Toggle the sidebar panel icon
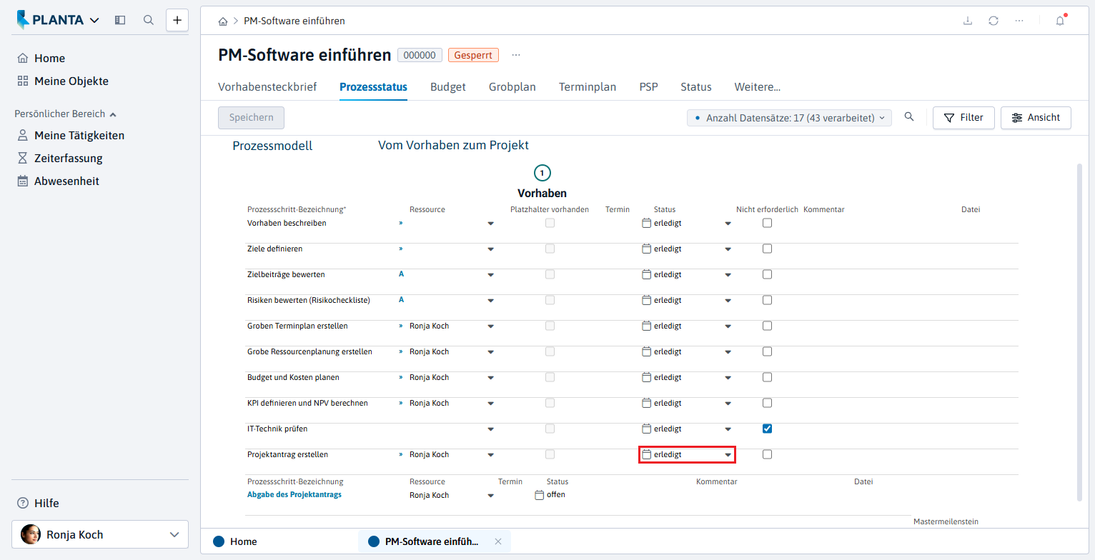Screen dimensions: 1095x560 pyautogui.click(x=120, y=20)
